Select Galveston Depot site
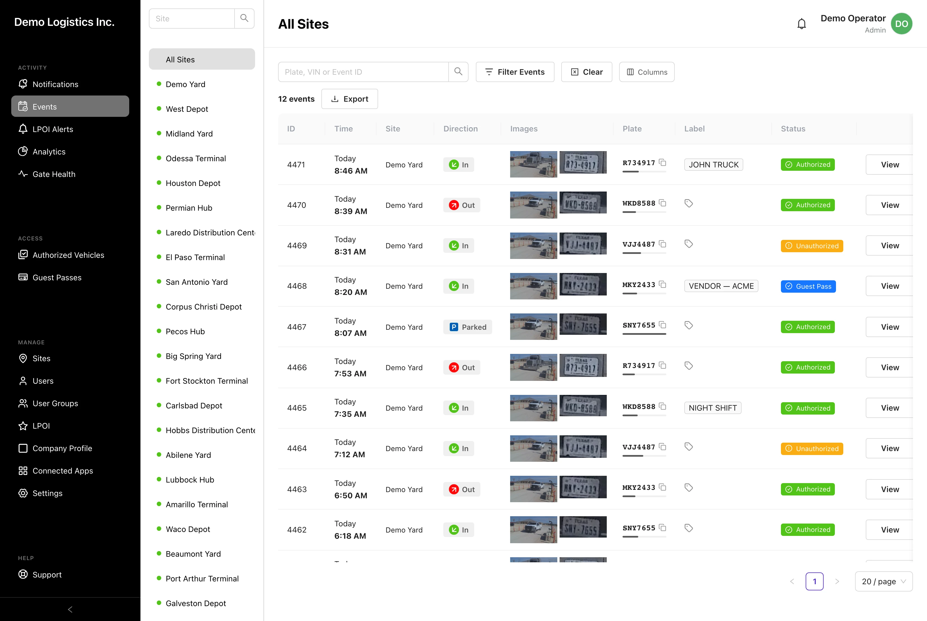 202,603
